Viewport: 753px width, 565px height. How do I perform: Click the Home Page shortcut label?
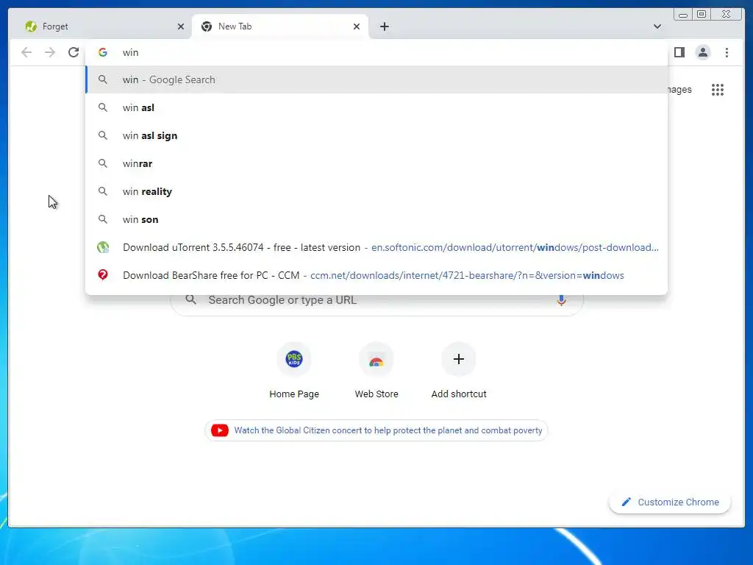coord(294,394)
